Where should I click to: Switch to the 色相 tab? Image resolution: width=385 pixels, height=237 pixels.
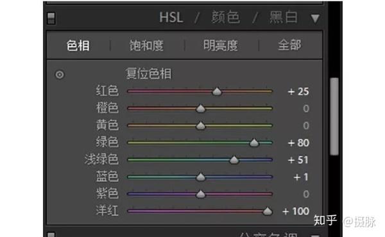78,45
